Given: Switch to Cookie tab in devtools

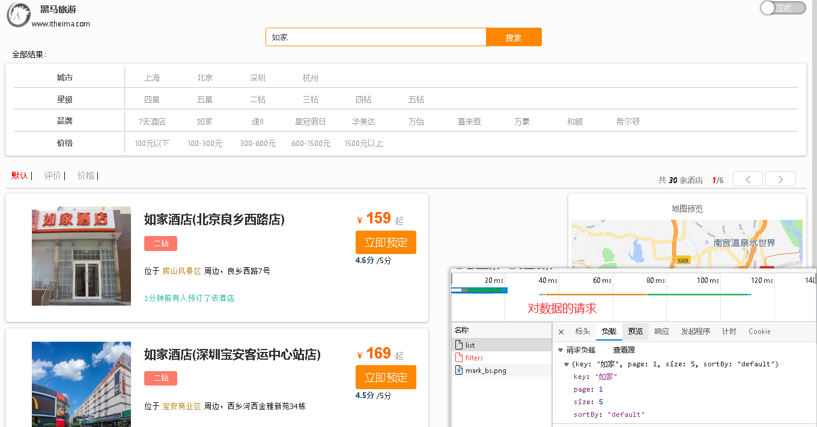Looking at the screenshot, I should click(x=759, y=332).
